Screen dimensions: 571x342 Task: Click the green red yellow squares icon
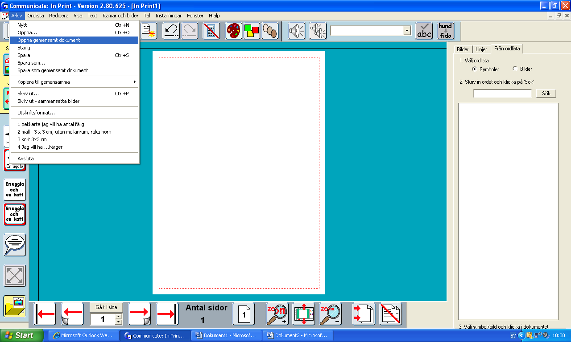252,31
